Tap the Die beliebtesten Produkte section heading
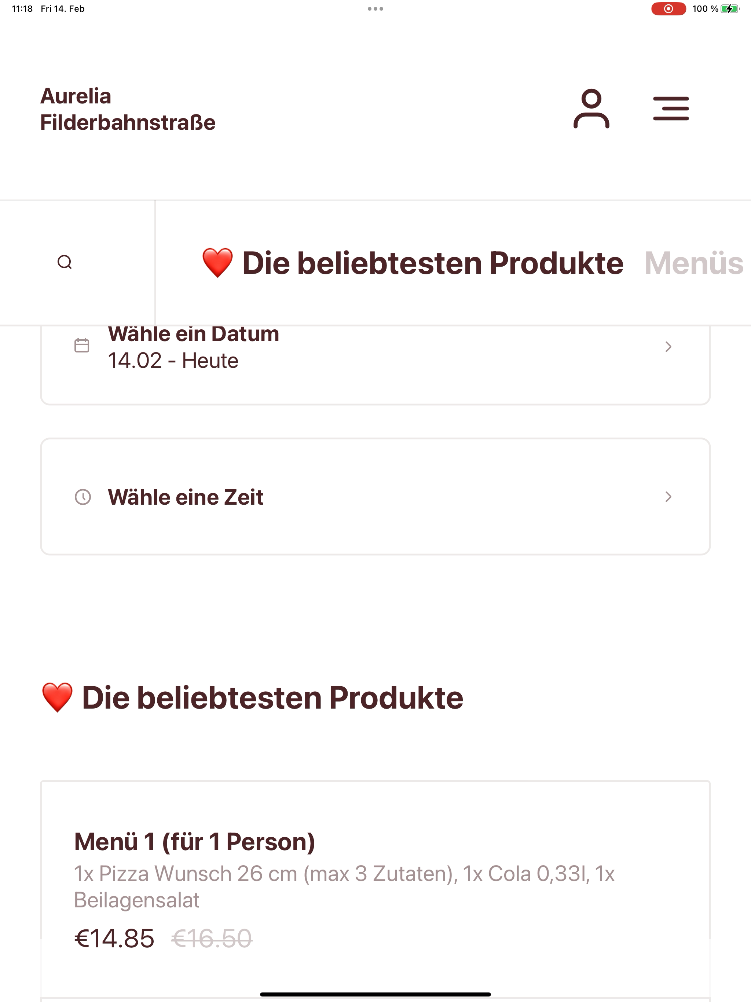Image resolution: width=751 pixels, height=1002 pixels. pyautogui.click(x=252, y=698)
